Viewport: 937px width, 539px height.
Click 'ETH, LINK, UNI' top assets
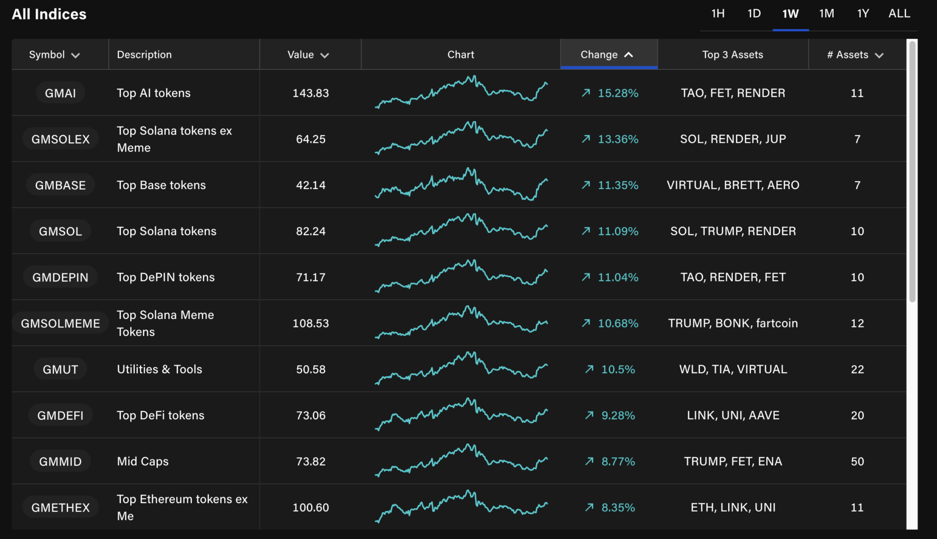733,508
